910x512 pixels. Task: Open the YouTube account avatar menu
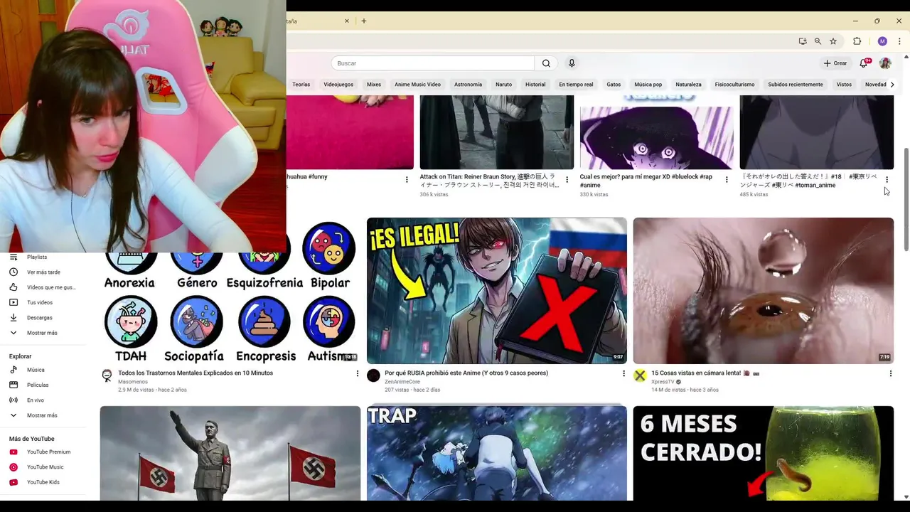885,63
